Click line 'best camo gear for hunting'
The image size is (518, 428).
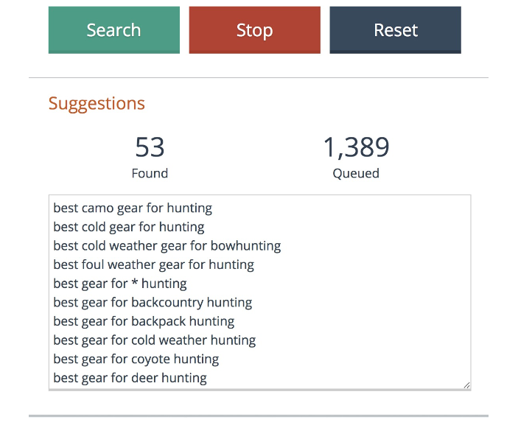coord(133,208)
